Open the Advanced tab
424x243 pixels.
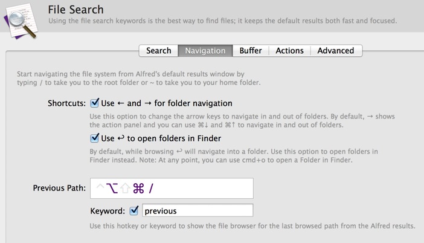coord(336,51)
